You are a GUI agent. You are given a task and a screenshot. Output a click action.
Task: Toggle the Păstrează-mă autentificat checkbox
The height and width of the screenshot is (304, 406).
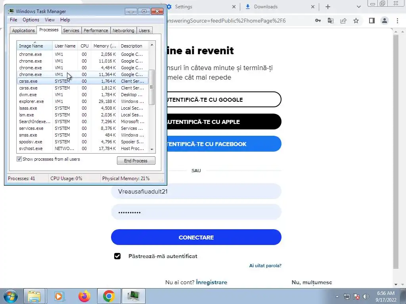[117, 256]
